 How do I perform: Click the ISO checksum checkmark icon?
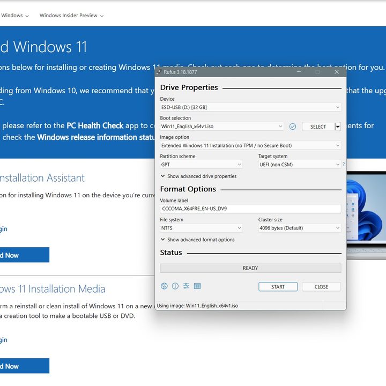pos(293,127)
